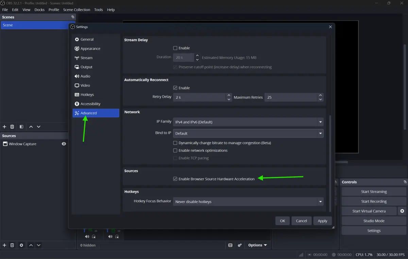Open the IP Family dropdown
This screenshot has height=259, width=408.
[248, 122]
